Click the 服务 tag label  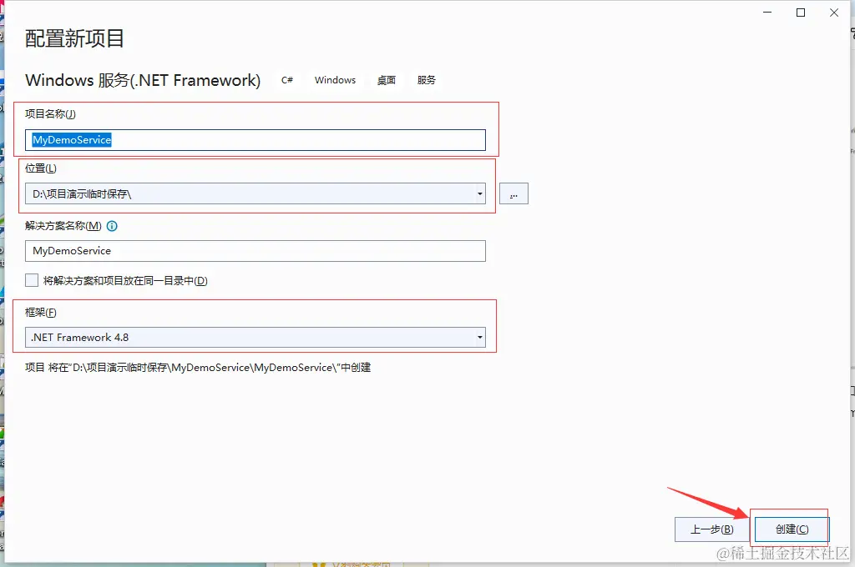(x=427, y=80)
